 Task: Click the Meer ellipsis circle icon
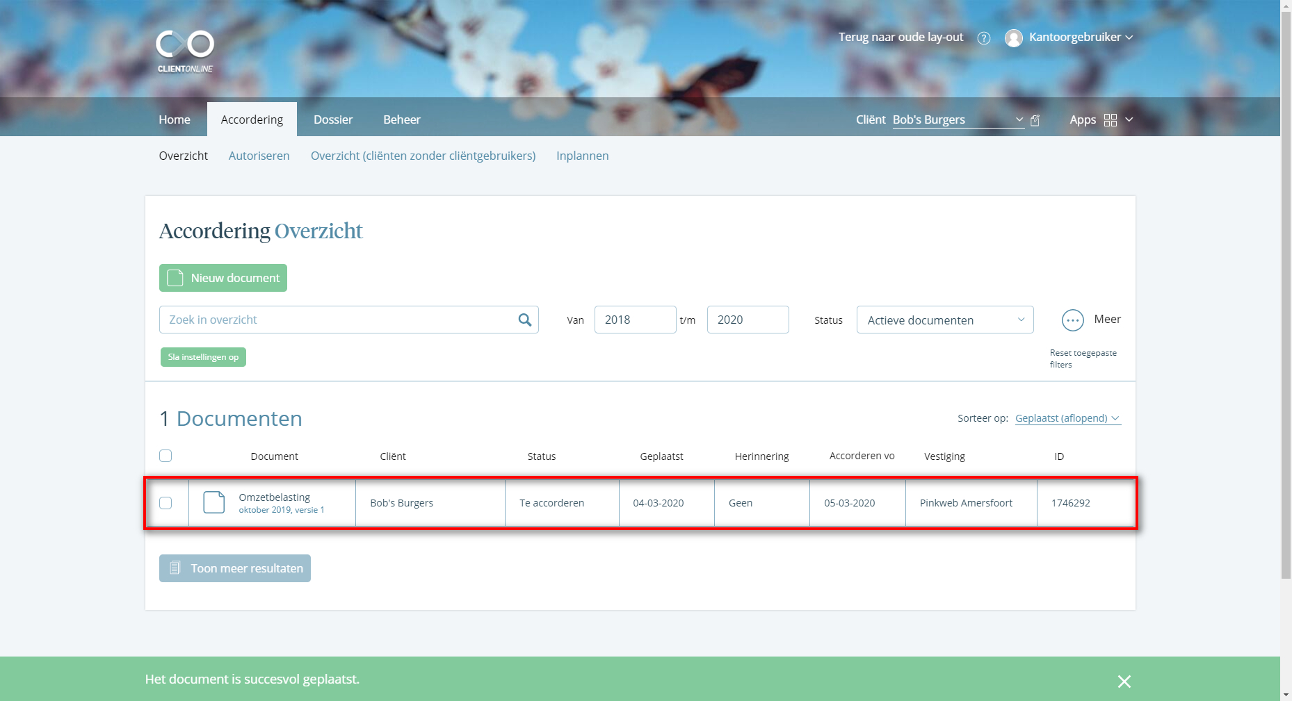pos(1073,320)
